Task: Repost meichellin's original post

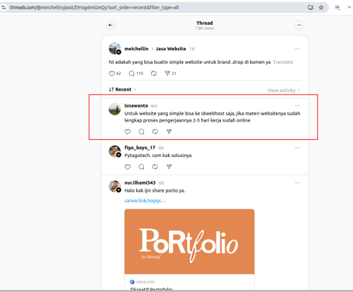Action: point(154,74)
